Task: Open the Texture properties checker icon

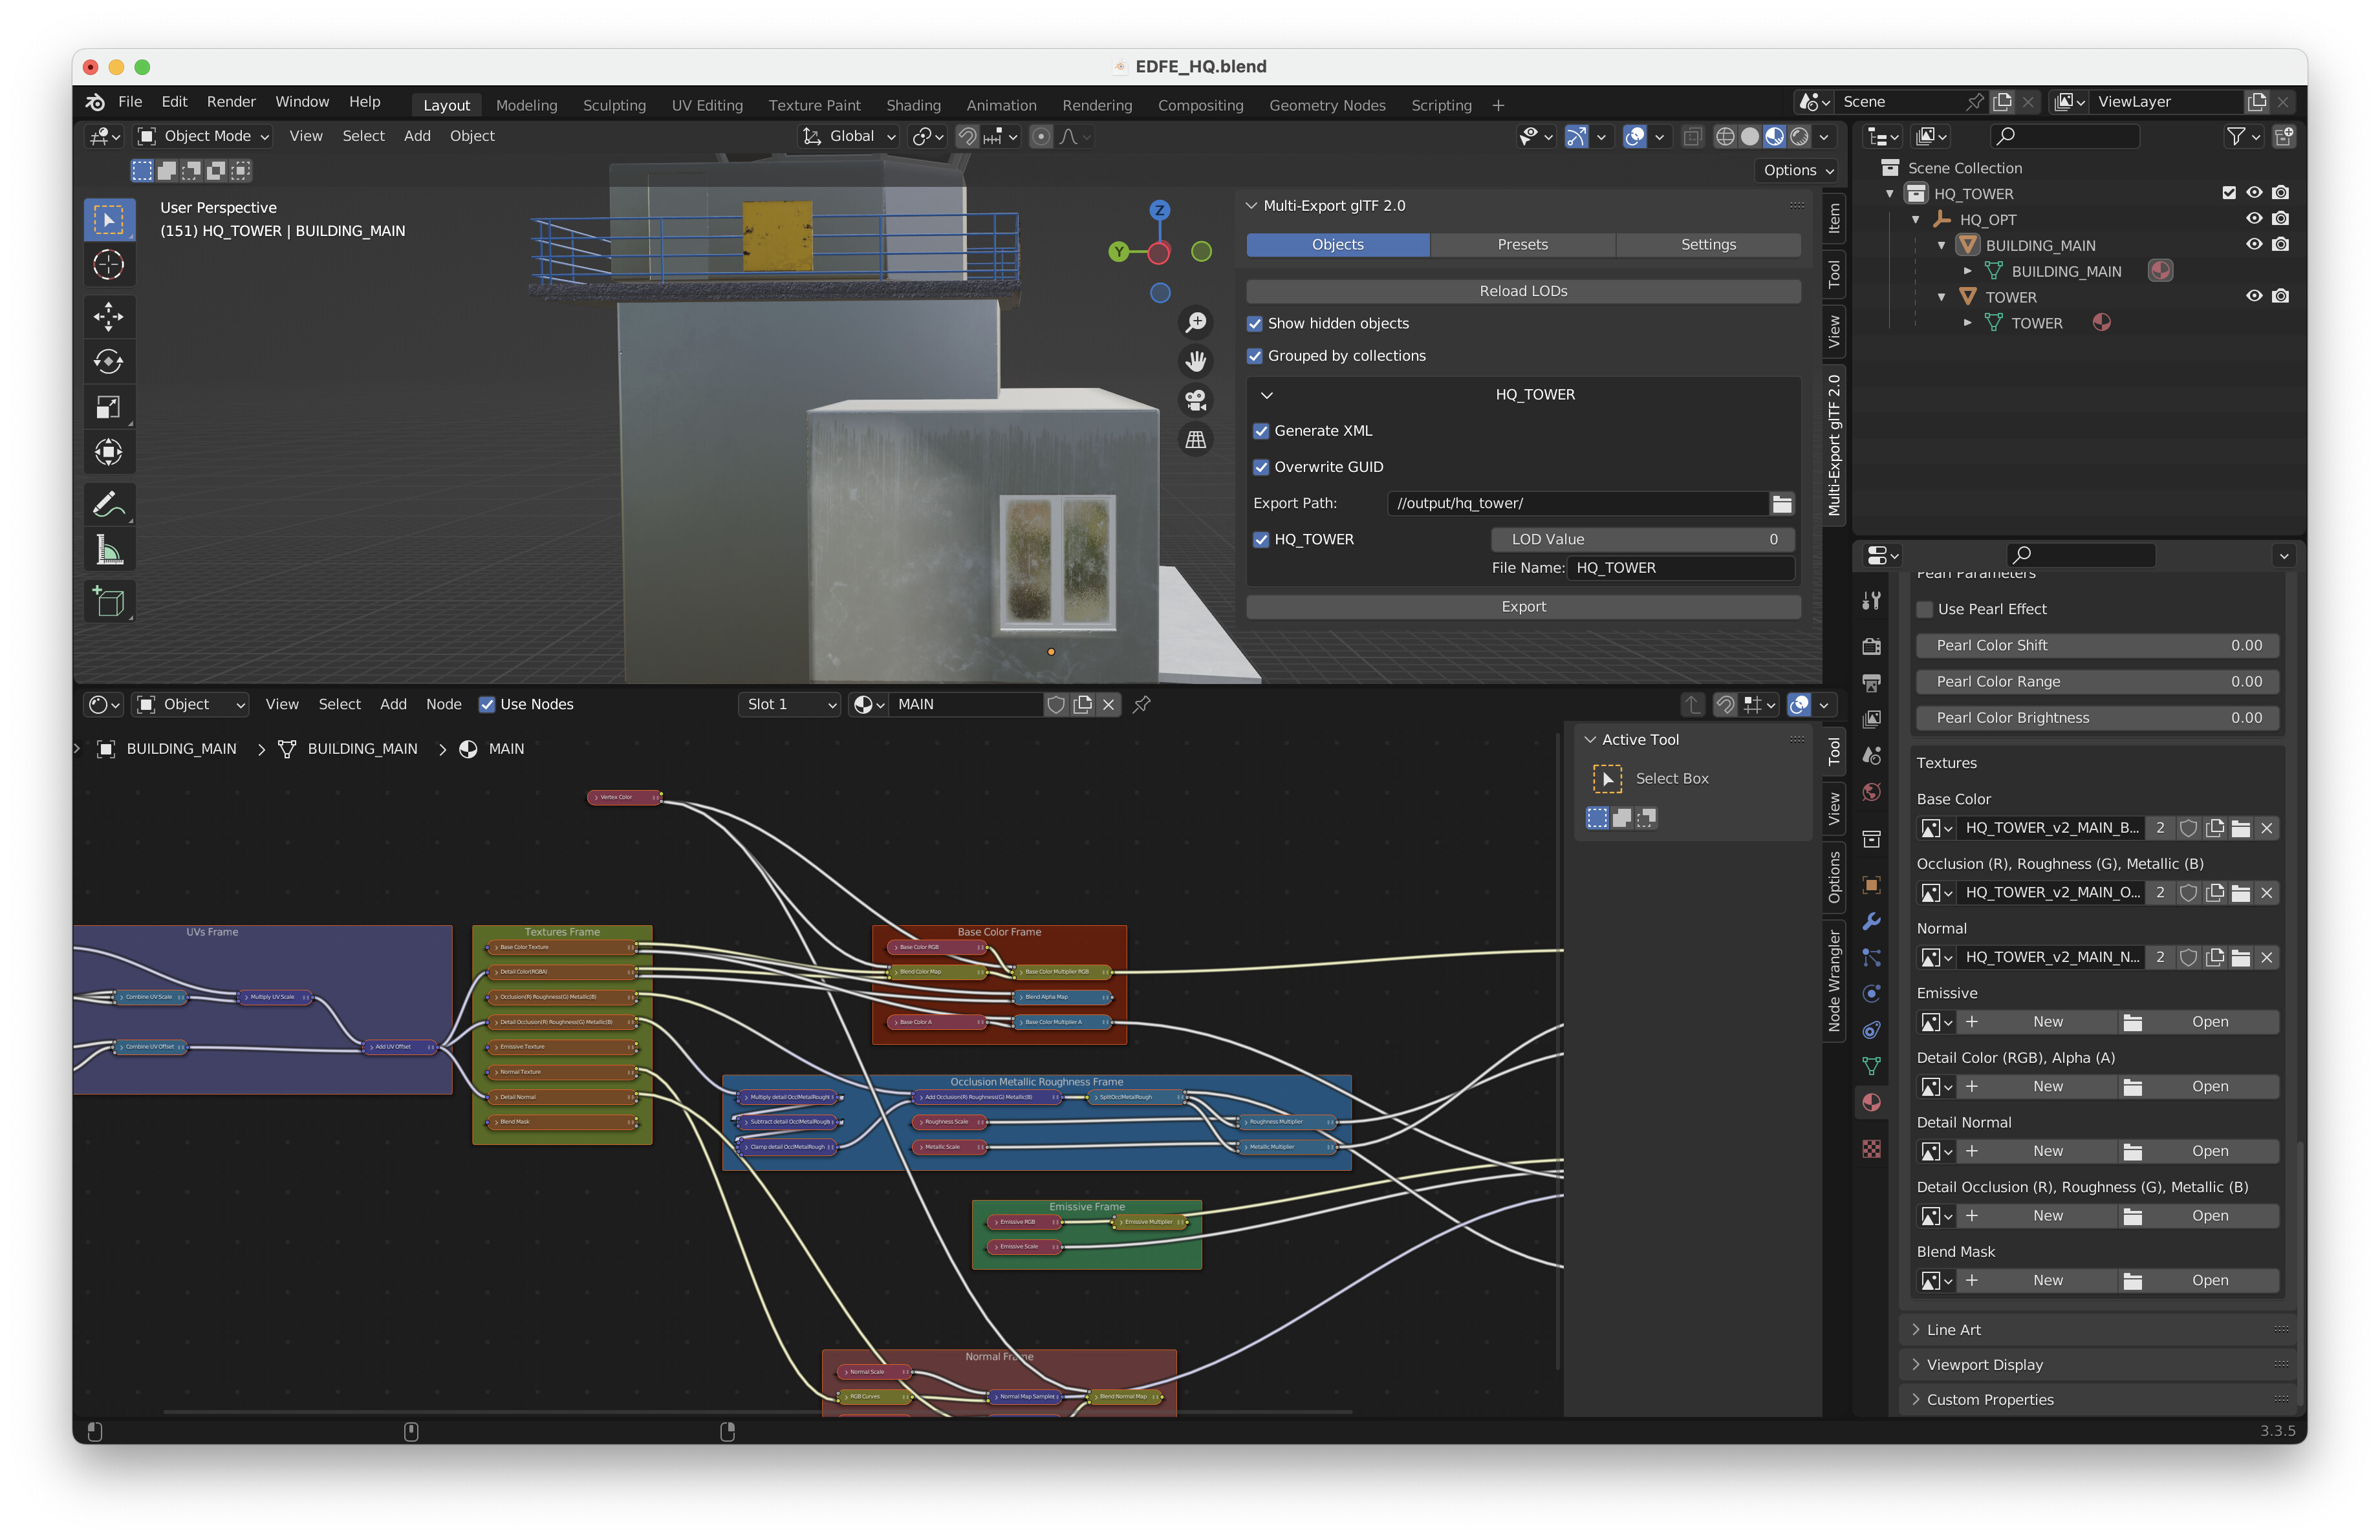Action: click(x=1871, y=1150)
